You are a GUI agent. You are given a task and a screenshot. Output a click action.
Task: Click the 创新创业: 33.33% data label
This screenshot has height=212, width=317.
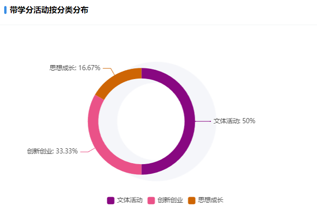pos(52,151)
